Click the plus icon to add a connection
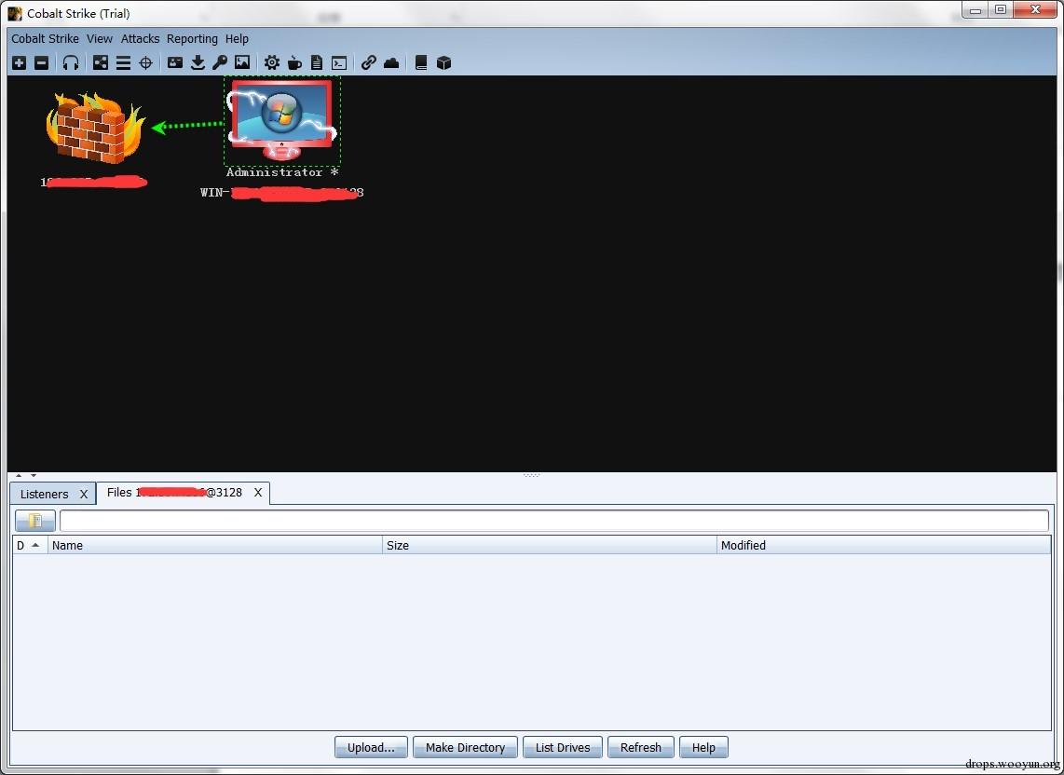This screenshot has height=775, width=1064. 19,63
